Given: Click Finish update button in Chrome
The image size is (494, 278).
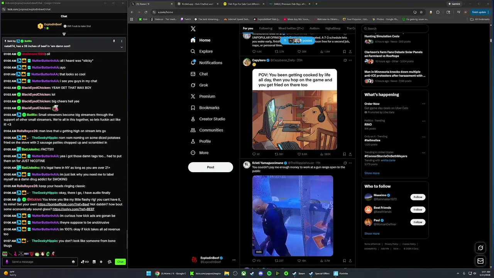Looking at the screenshot, I should click(x=480, y=12).
